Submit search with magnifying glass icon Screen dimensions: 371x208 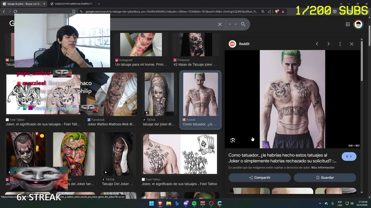click(243, 24)
